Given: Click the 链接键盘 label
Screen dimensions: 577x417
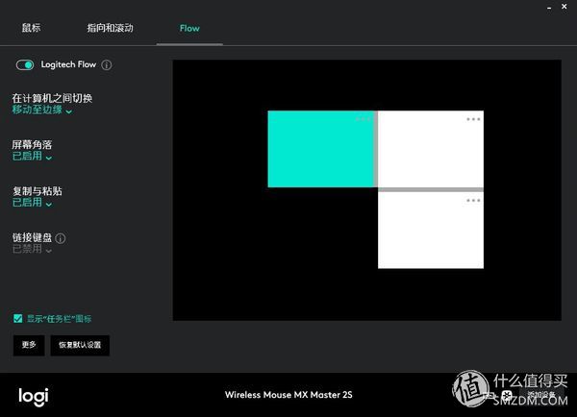Looking at the screenshot, I should click(x=32, y=237).
